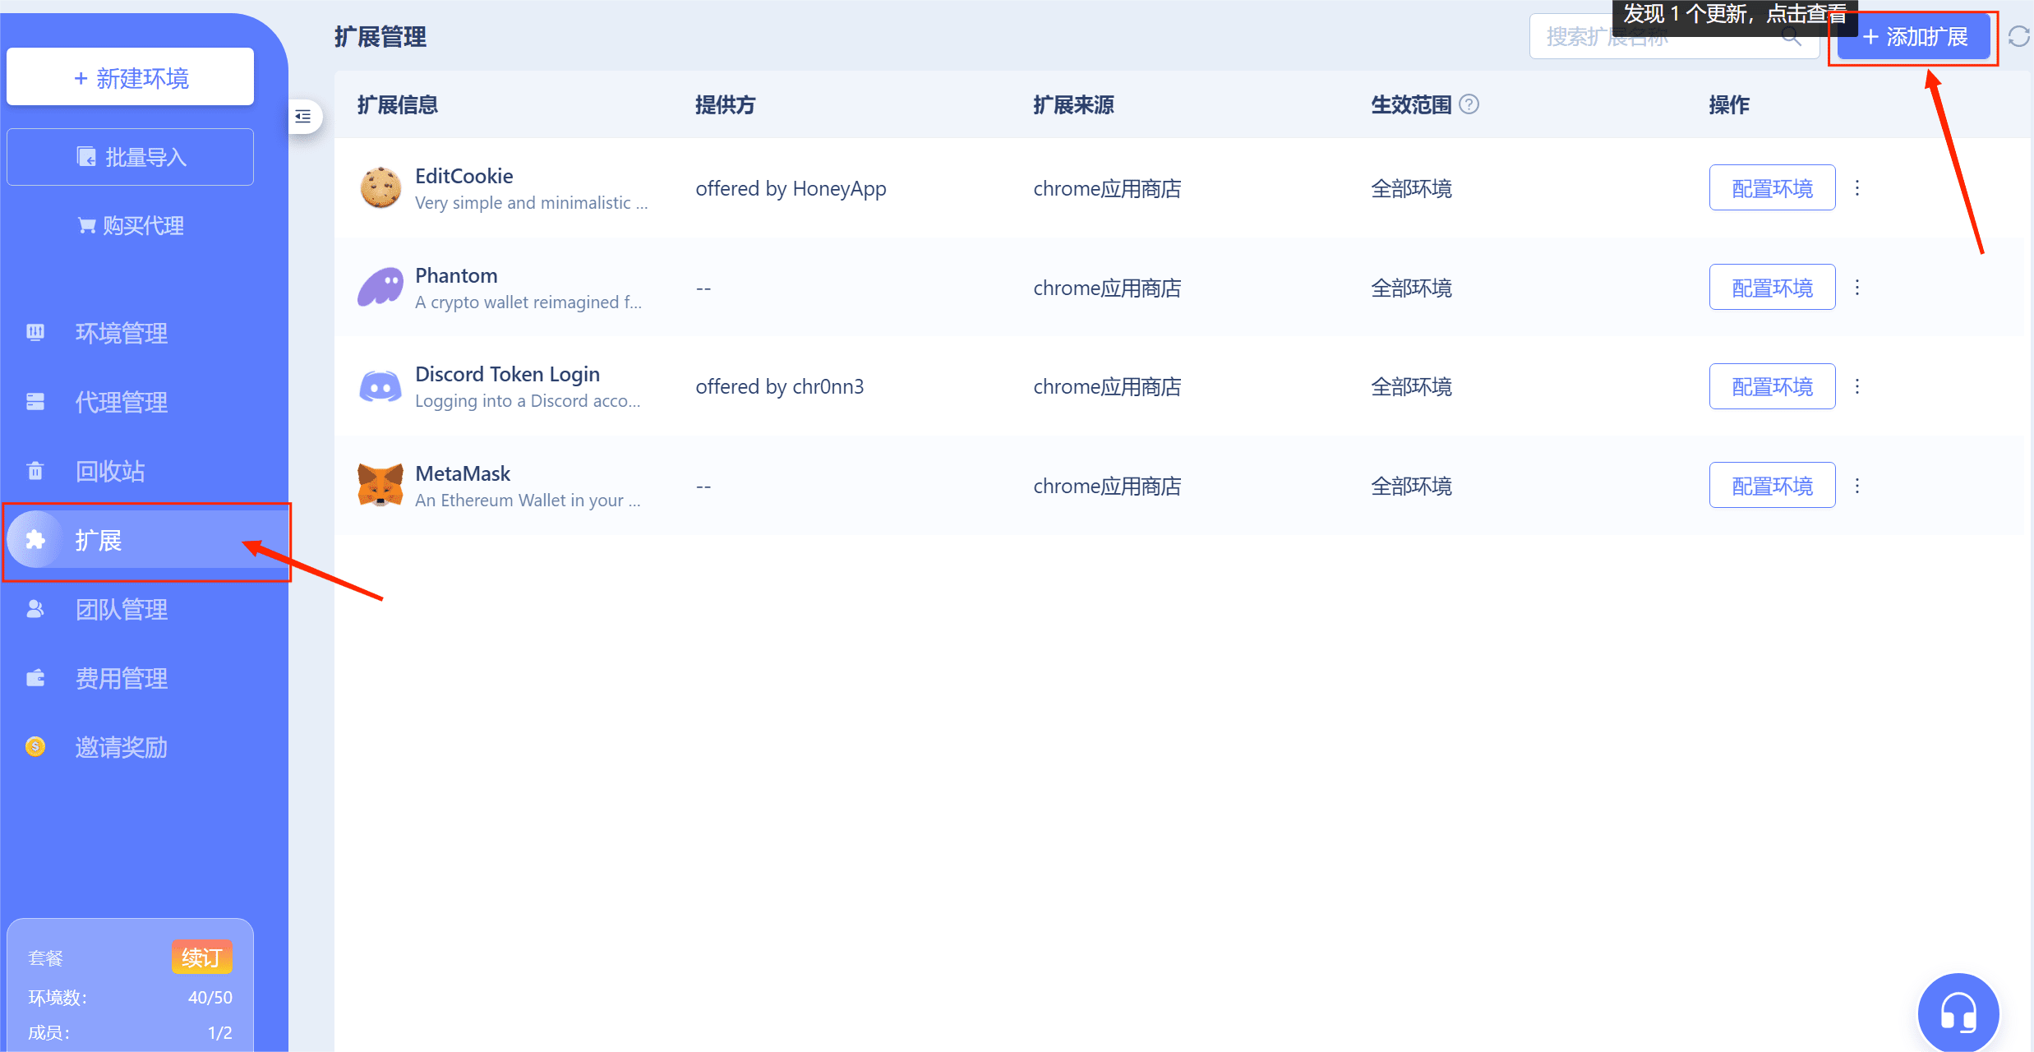Viewport: 2034px width, 1052px height.
Task: Open customer support headset chat
Action: click(1958, 1012)
